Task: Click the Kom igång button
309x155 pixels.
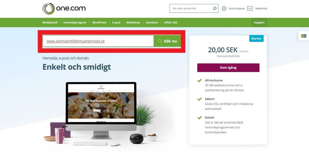Action: coord(228,68)
